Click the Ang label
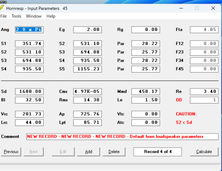The image size is (222, 171). tap(5, 30)
